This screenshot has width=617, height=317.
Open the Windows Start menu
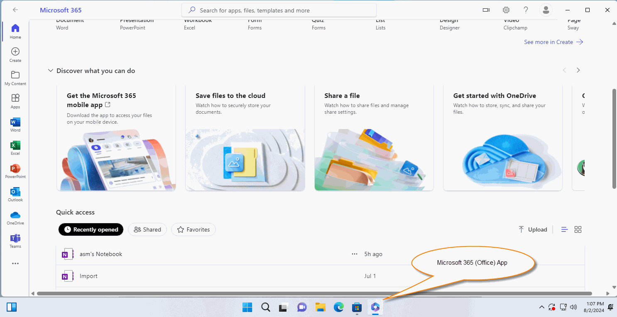point(247,307)
